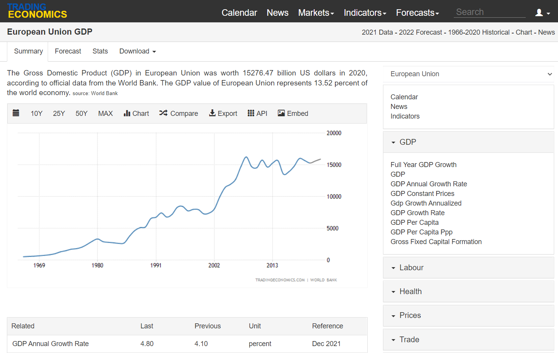Open the GDP Annual Growth Rate sidebar link
Viewport: 558px width, 353px height.
pyautogui.click(x=429, y=184)
